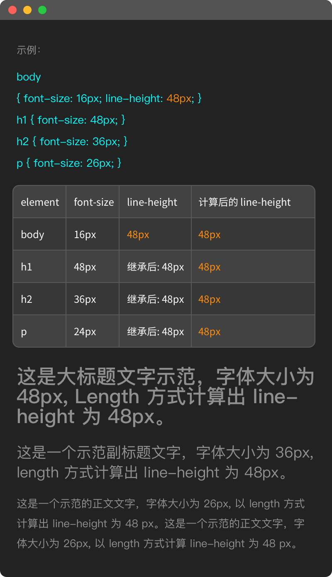Click the subtitle starting "这是一个示范副标题文字"
Screen dimensions: 332x577
coord(165,462)
